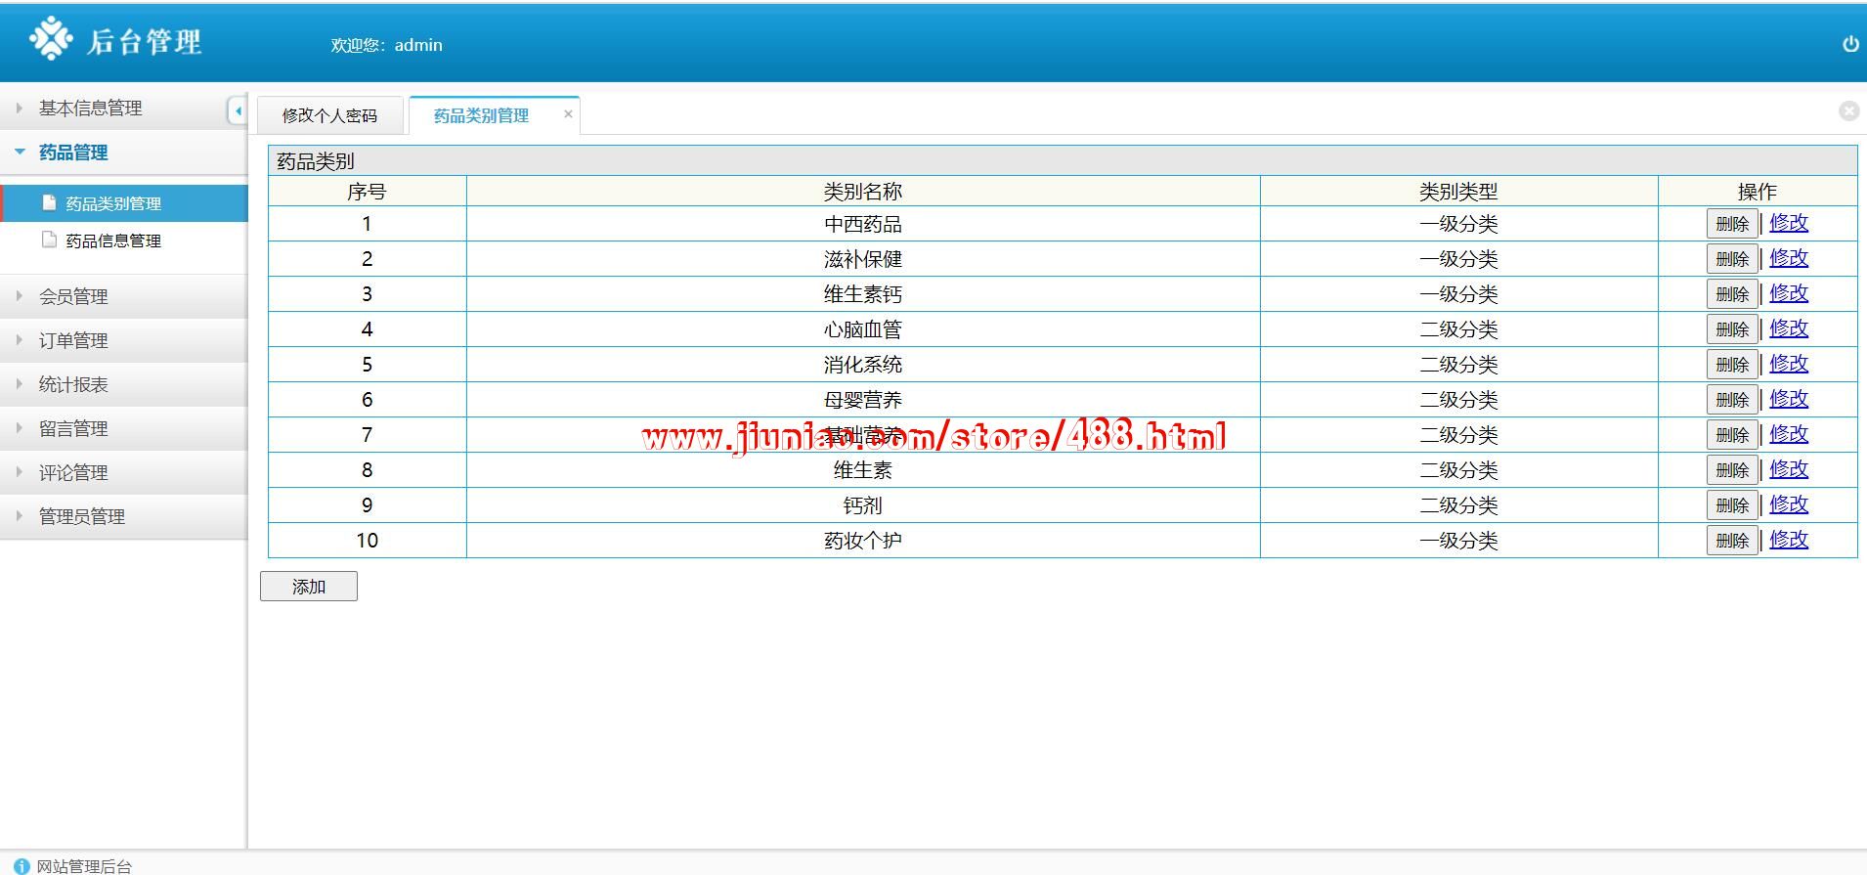Edit the 中西药品 category via 修改
Image resolution: width=1867 pixels, height=875 pixels.
[x=1789, y=223]
